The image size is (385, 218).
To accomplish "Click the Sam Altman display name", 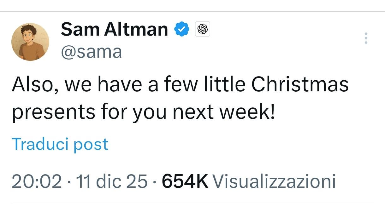I will [x=114, y=29].
